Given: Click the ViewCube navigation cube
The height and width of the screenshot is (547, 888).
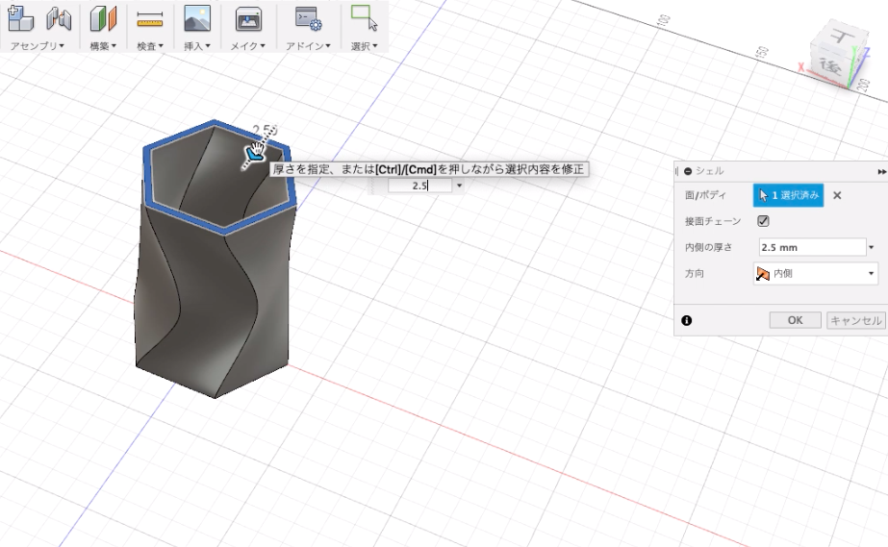Looking at the screenshot, I should pos(838,55).
